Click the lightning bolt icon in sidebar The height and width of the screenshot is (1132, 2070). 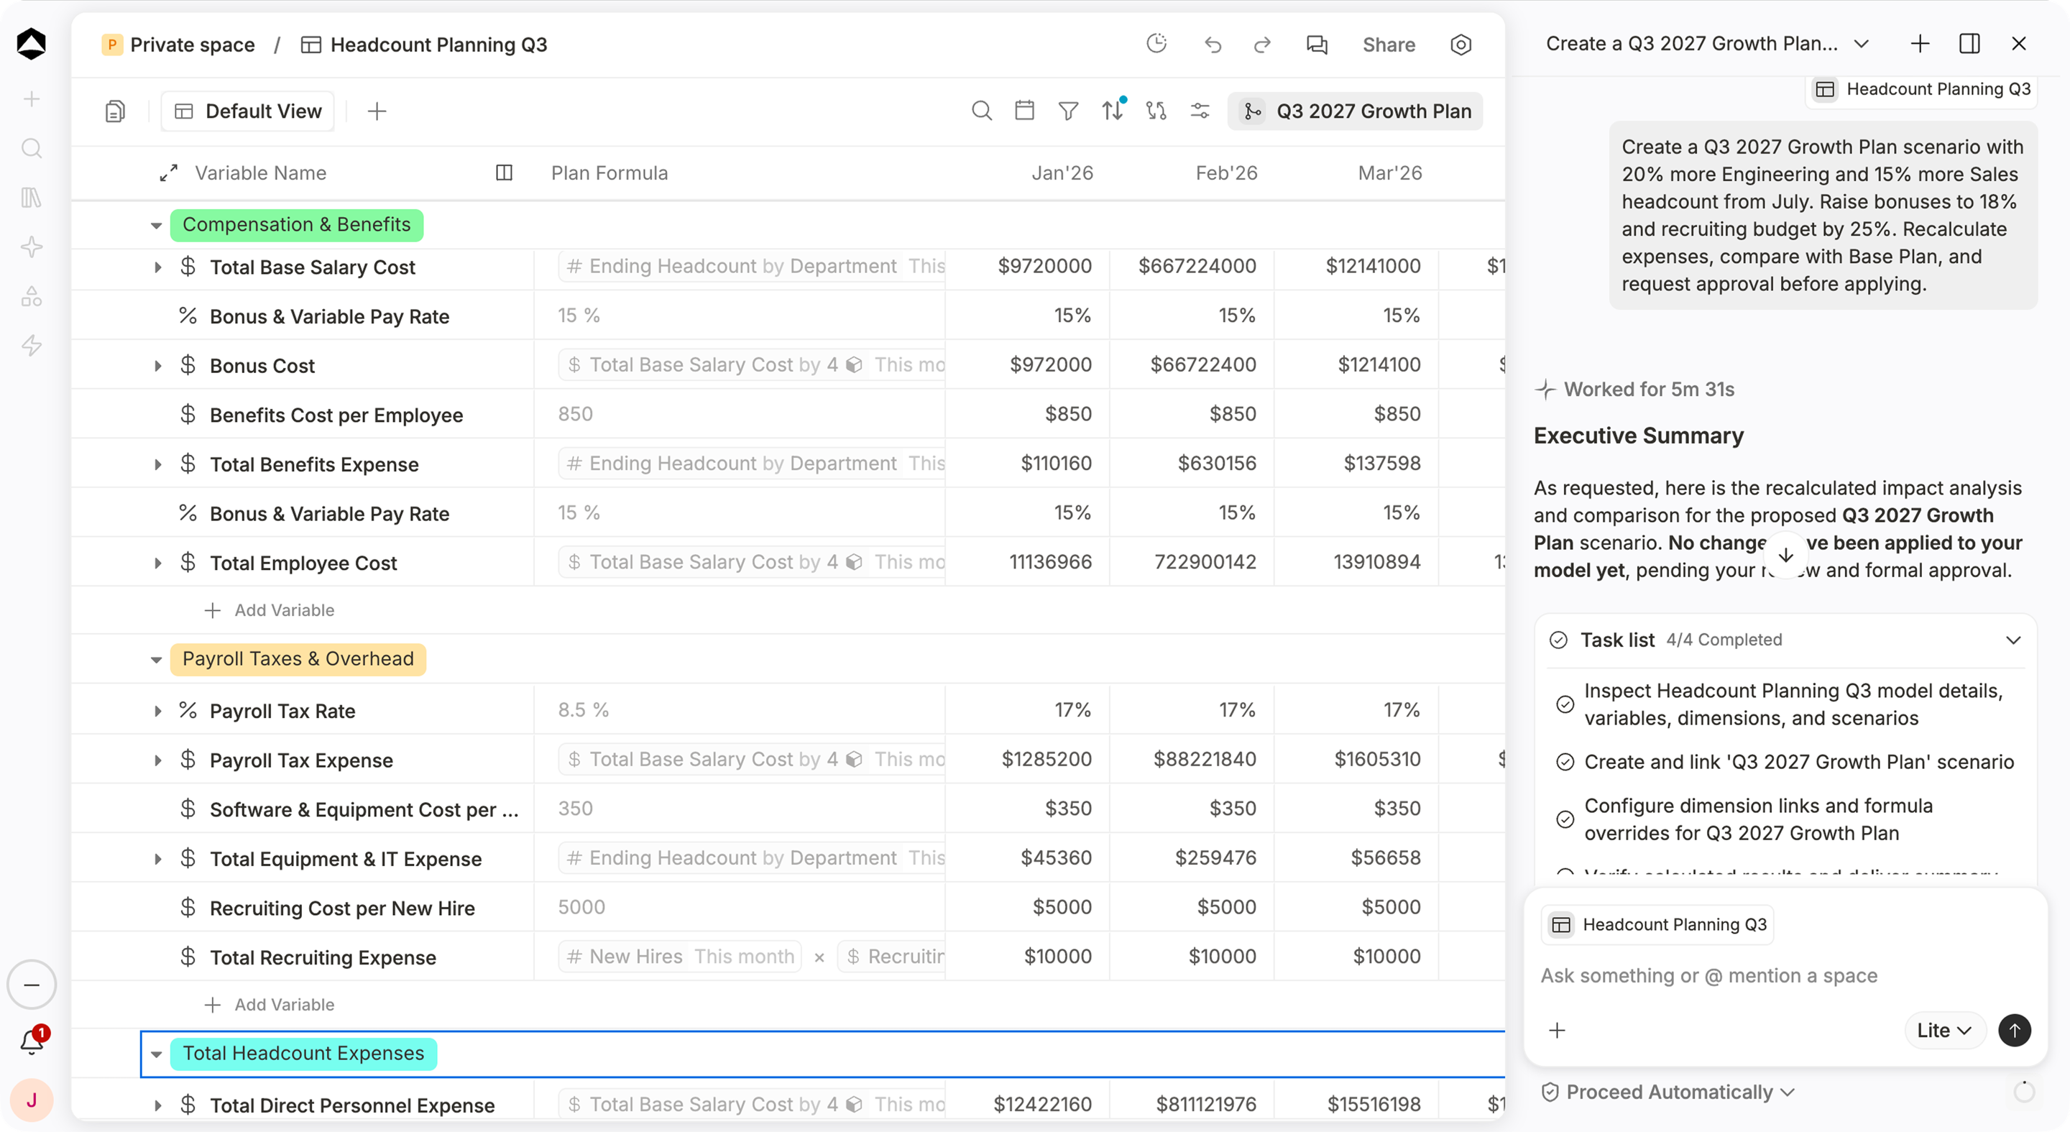pyautogui.click(x=32, y=346)
